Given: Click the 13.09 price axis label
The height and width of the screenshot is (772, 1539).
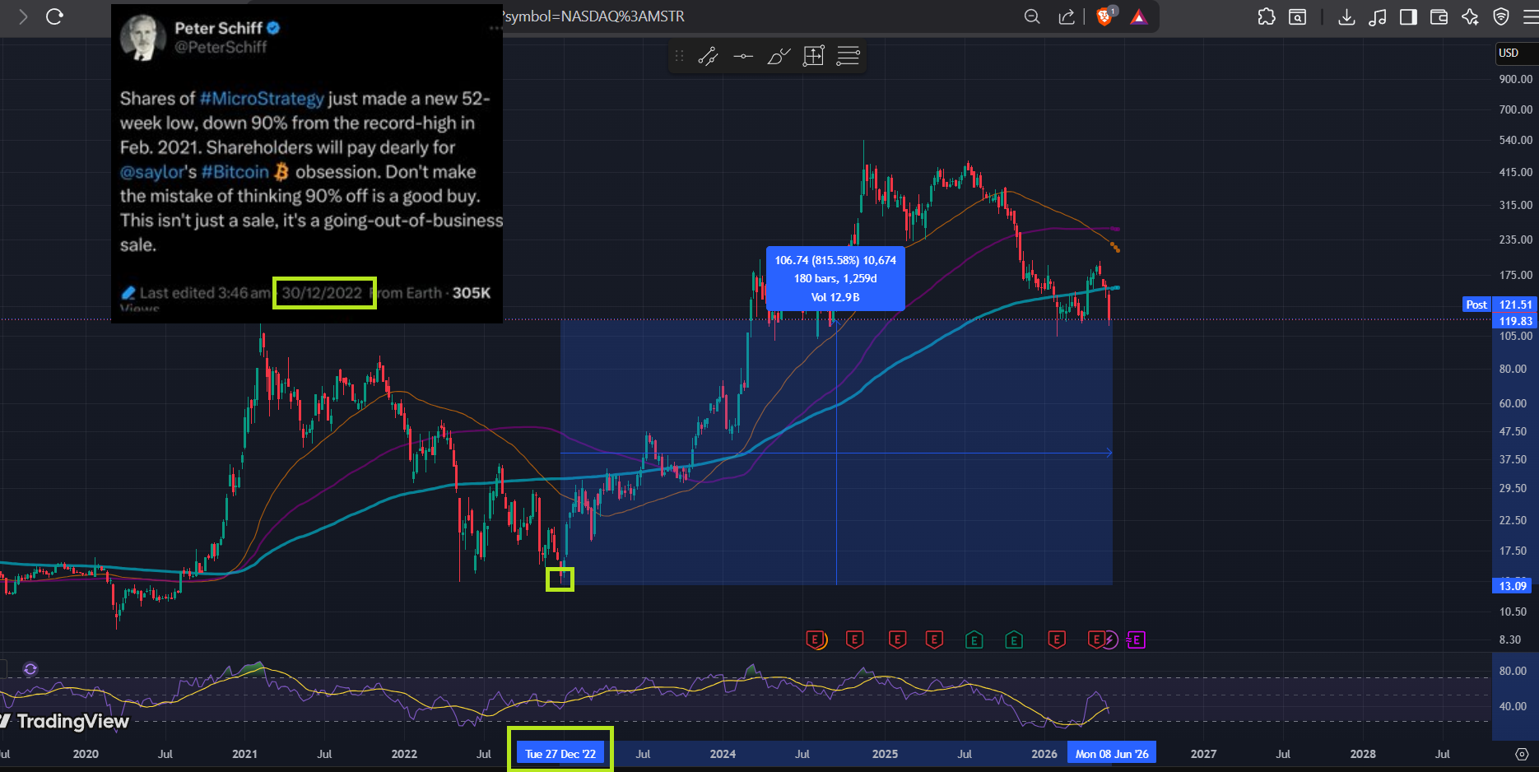Looking at the screenshot, I should [x=1513, y=586].
